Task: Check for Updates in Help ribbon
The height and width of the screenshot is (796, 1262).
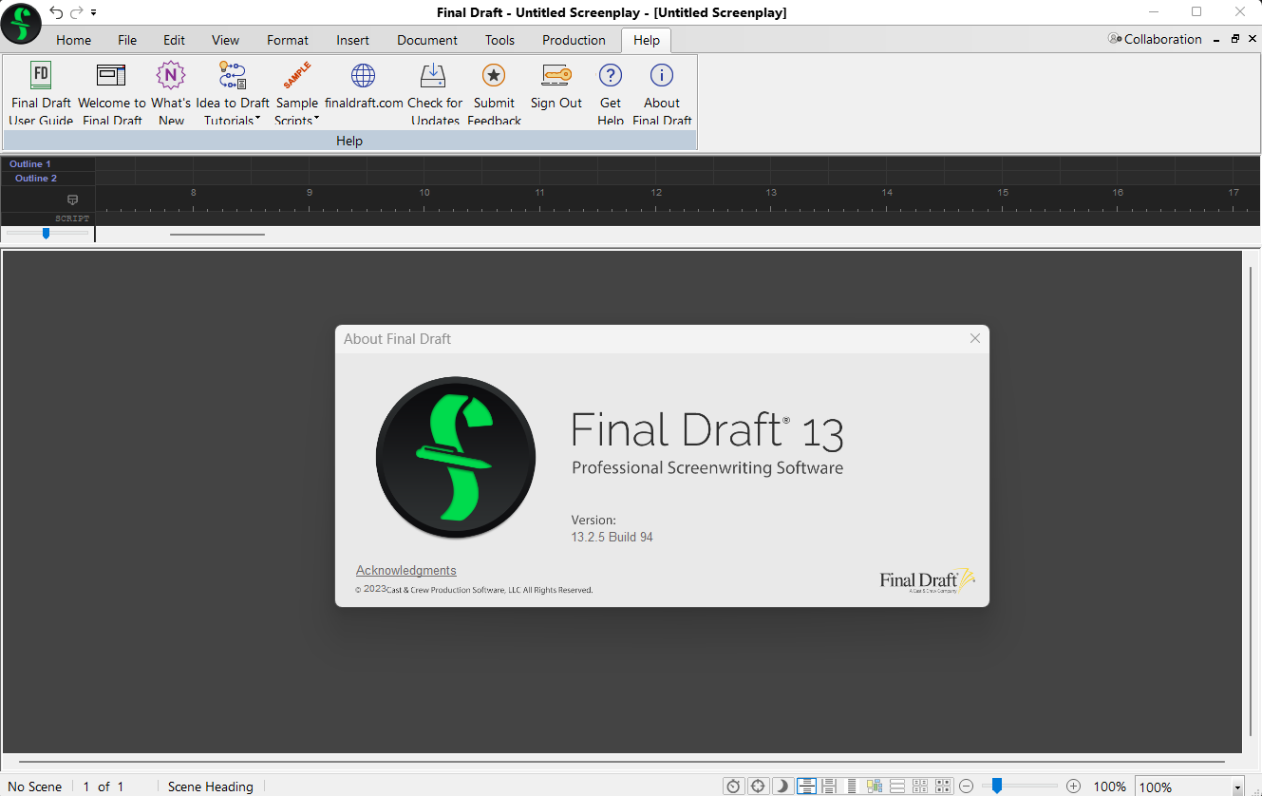Action: [435, 93]
